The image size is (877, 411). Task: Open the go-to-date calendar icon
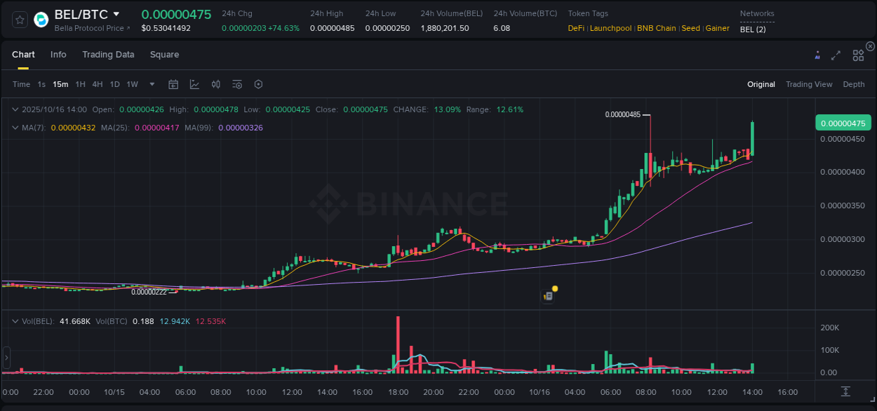coord(173,83)
